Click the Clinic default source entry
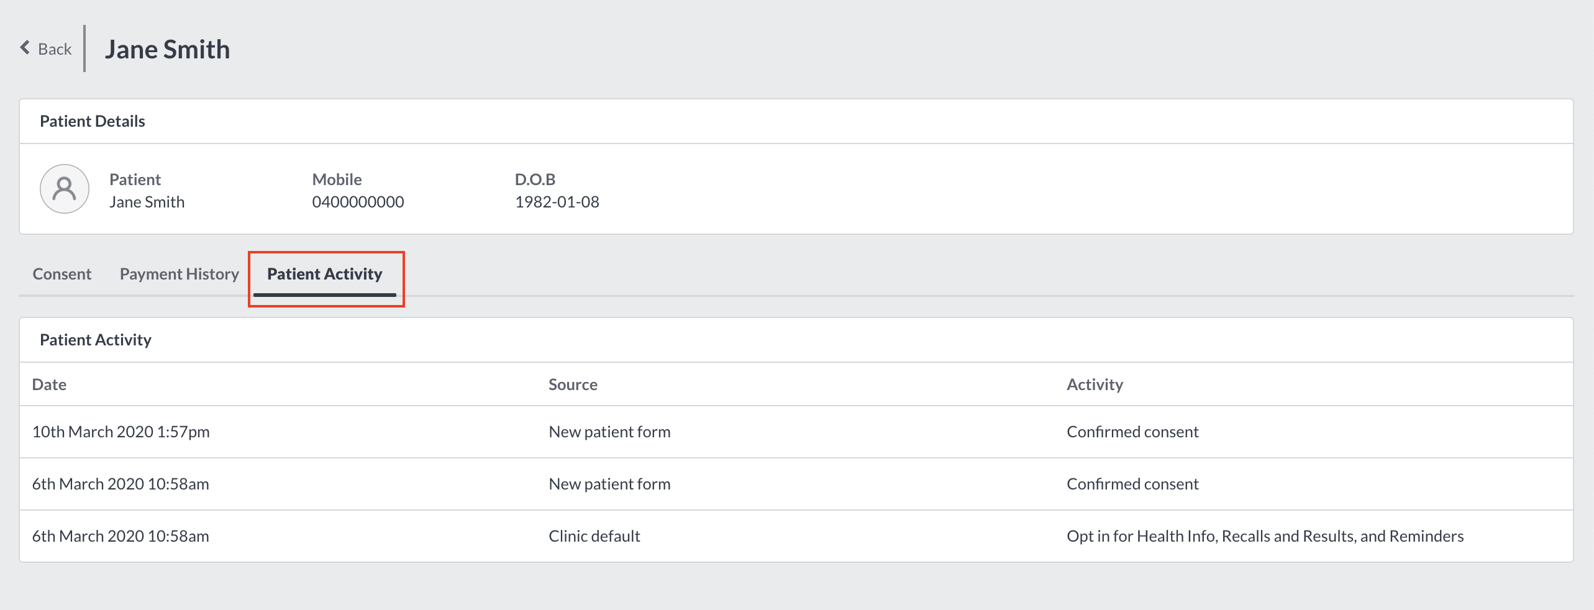1594x610 pixels. click(x=594, y=536)
